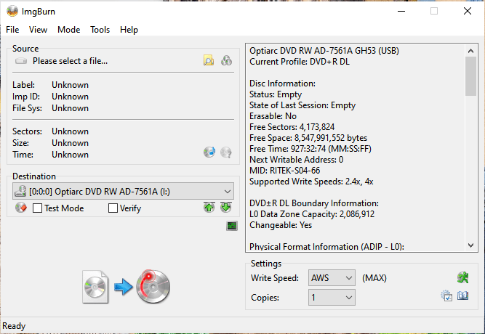The image size is (485, 334).
Task: Open the create CUE file icon
Action: [x=226, y=60]
